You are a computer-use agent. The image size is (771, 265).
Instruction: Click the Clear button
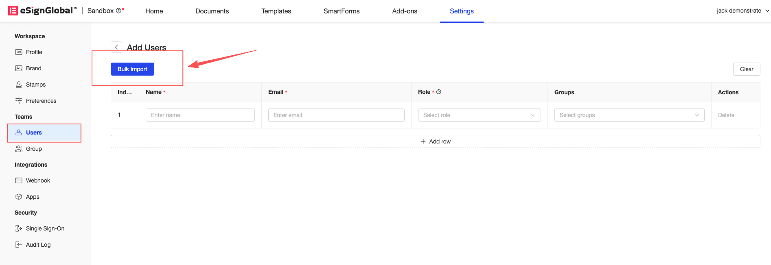point(746,69)
